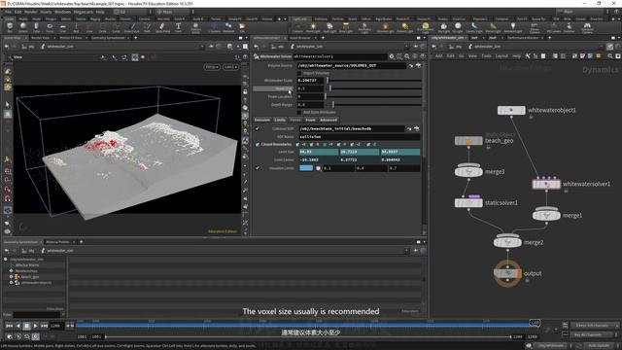Open the shelf set options arrow
Image resolution: width=622 pixels, height=350 pixels.
pos(285,19)
